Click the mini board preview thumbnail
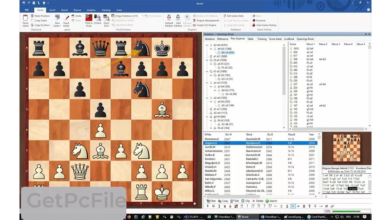391x220 pixels. (x=347, y=148)
